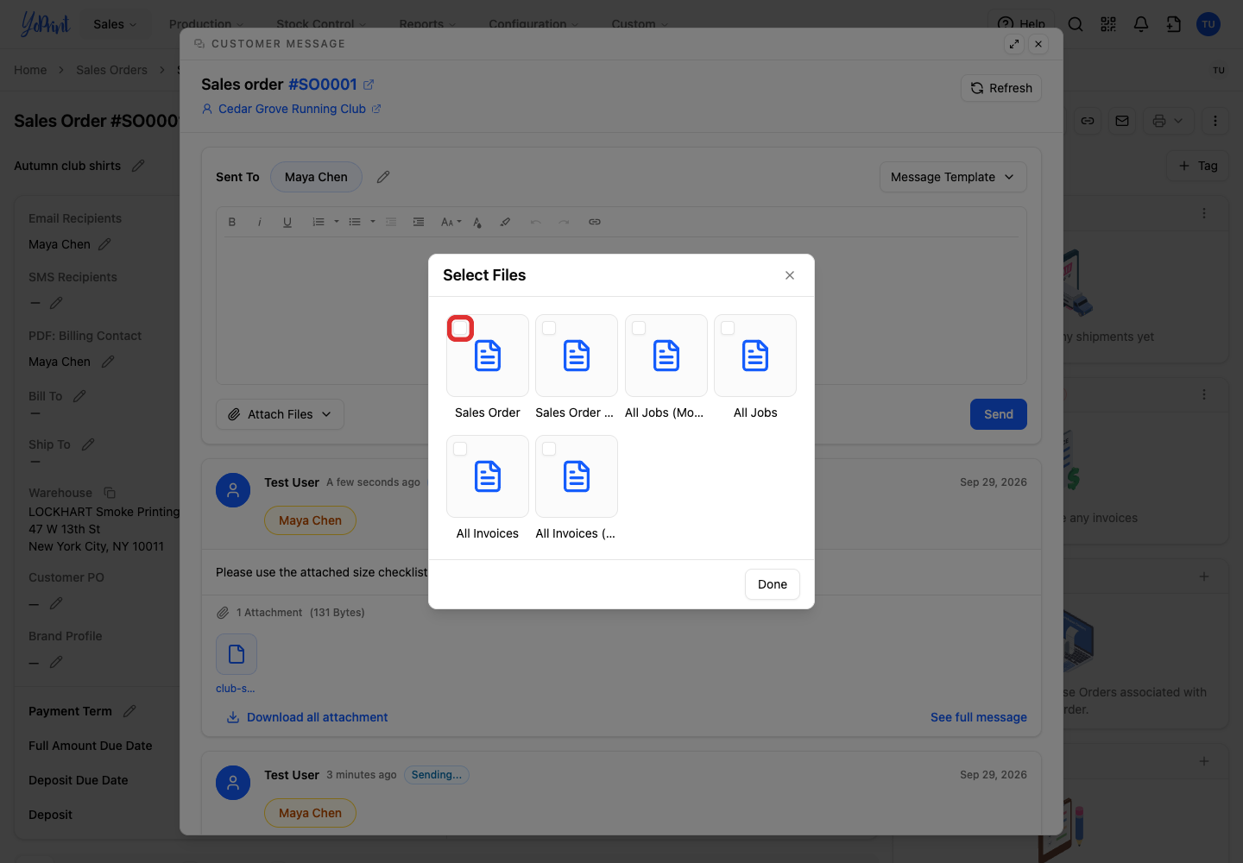Tick the checkbox for the truncated 'Sales Order ...' file
This screenshot has width=1243, height=863.
[549, 328]
